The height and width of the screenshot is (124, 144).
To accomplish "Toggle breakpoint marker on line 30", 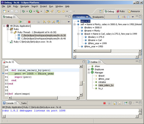I will 3,73.
